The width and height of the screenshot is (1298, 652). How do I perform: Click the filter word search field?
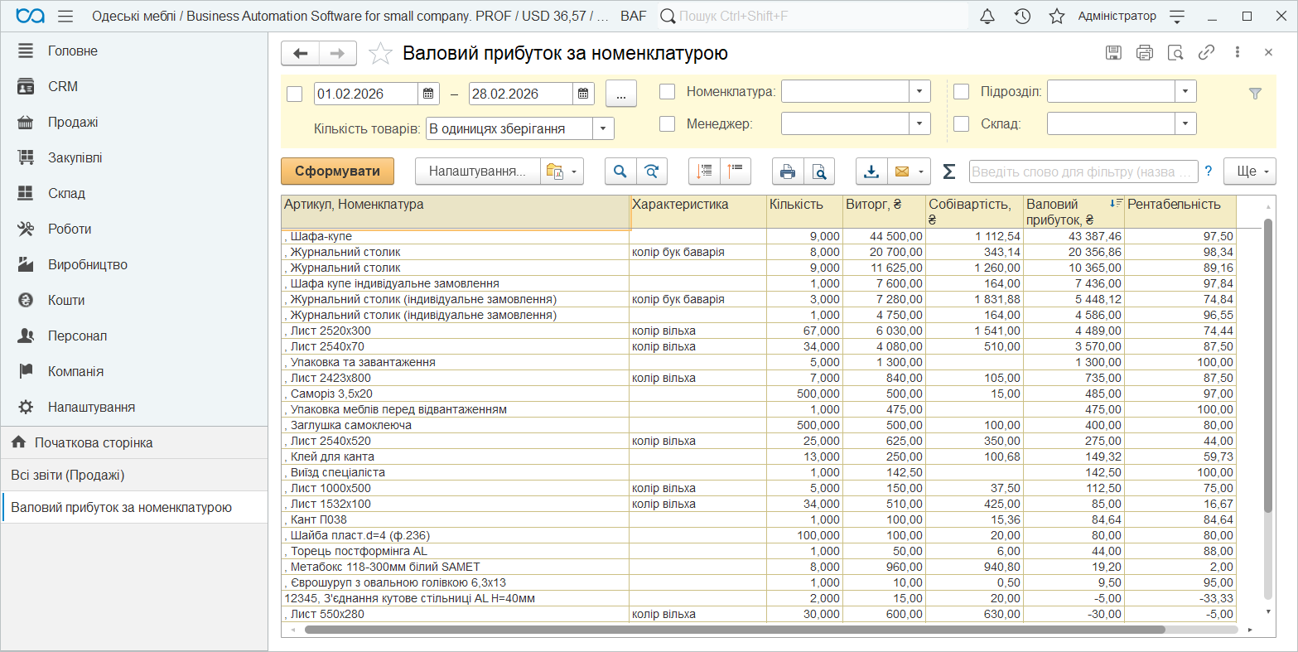coord(1083,171)
